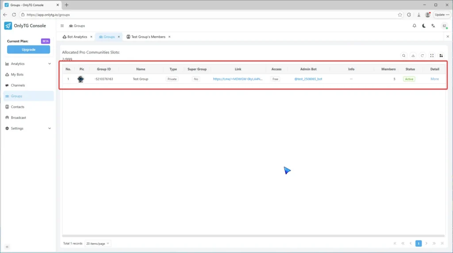This screenshot has height=253, width=453.
Task: Click the Upgrade plan button
Action: tap(28, 49)
